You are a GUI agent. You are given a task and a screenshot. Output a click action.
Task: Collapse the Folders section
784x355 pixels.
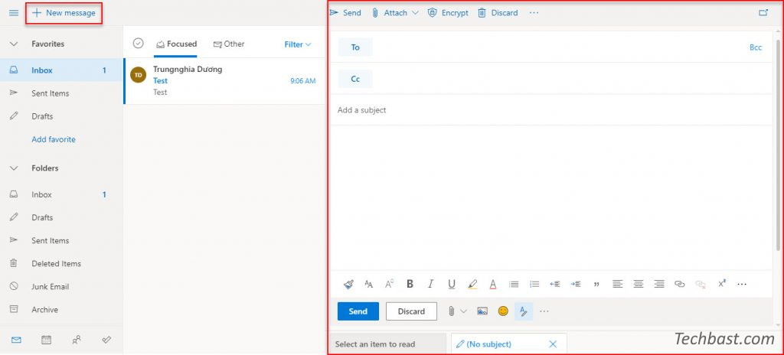[x=14, y=168]
